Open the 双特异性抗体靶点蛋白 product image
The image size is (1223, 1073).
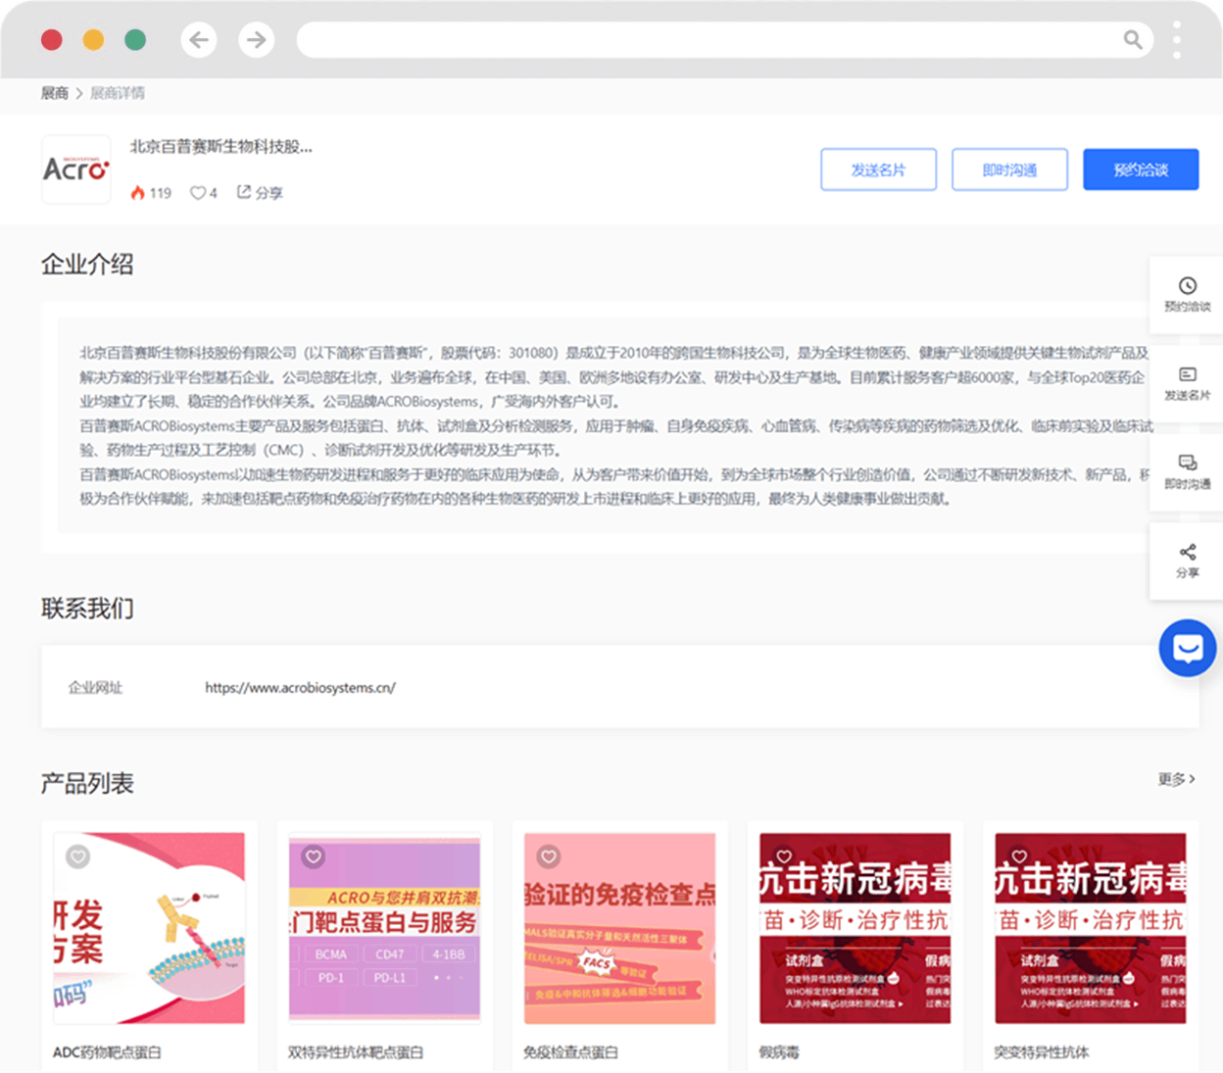point(384,928)
